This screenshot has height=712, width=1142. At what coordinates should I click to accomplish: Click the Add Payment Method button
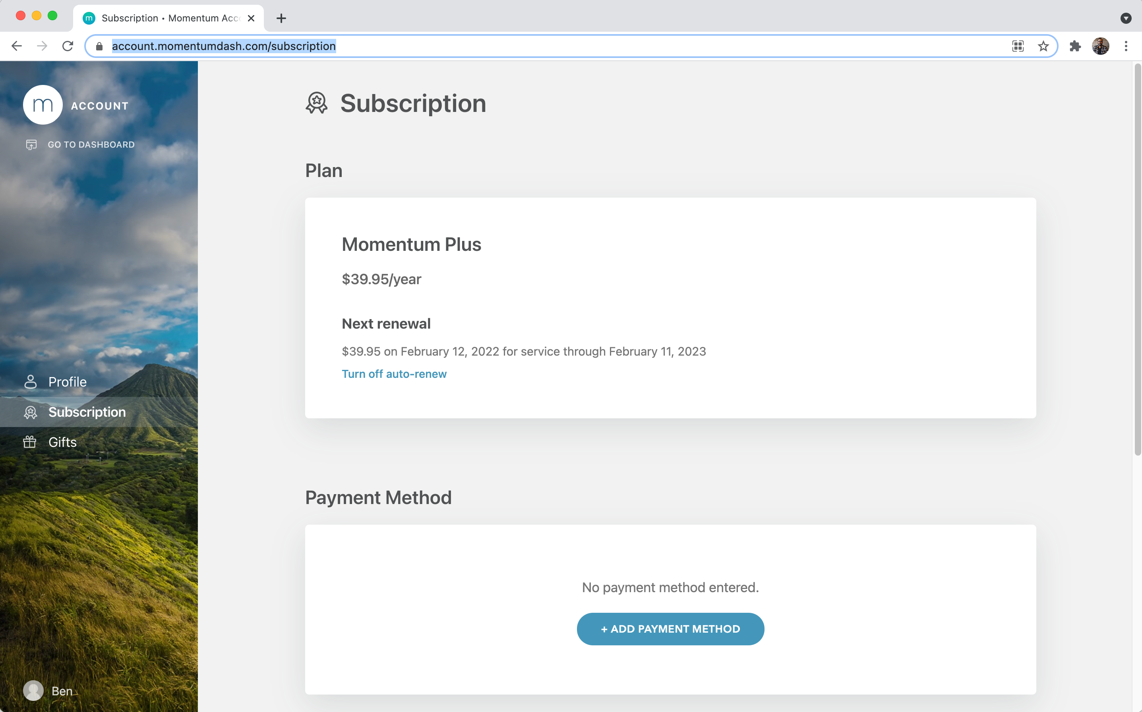(670, 629)
